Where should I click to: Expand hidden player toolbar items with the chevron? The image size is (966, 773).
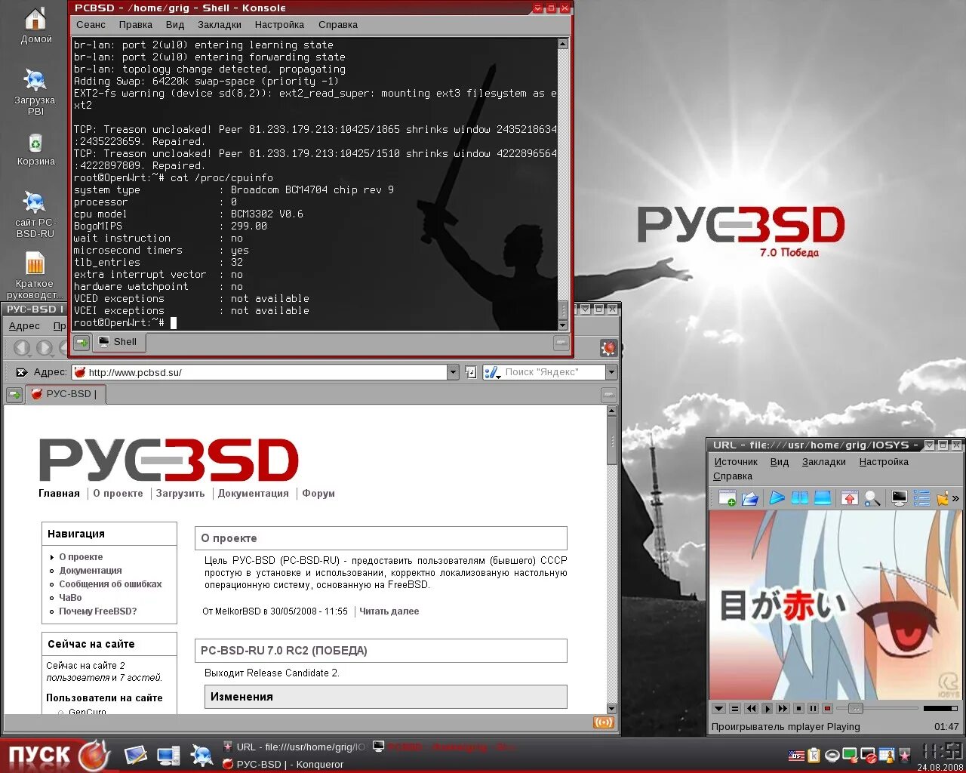click(x=955, y=498)
